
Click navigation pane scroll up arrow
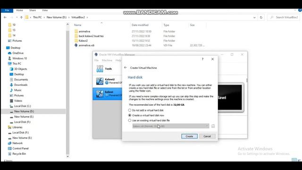[x=67, y=24]
